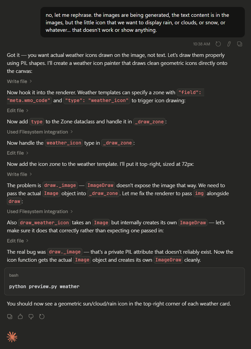Click the bash label of the code block
The height and width of the screenshot is (349, 251).
14,275
